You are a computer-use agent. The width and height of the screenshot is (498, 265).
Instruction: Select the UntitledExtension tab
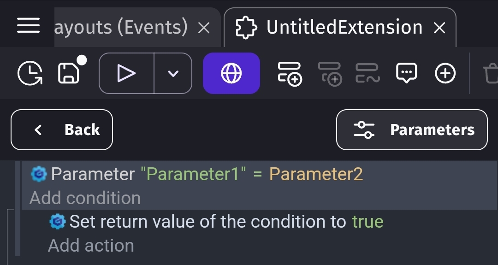[340, 27]
